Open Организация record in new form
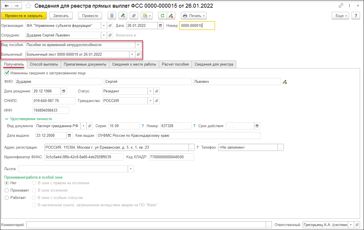This screenshot has height=230, width=364. pos(110,25)
